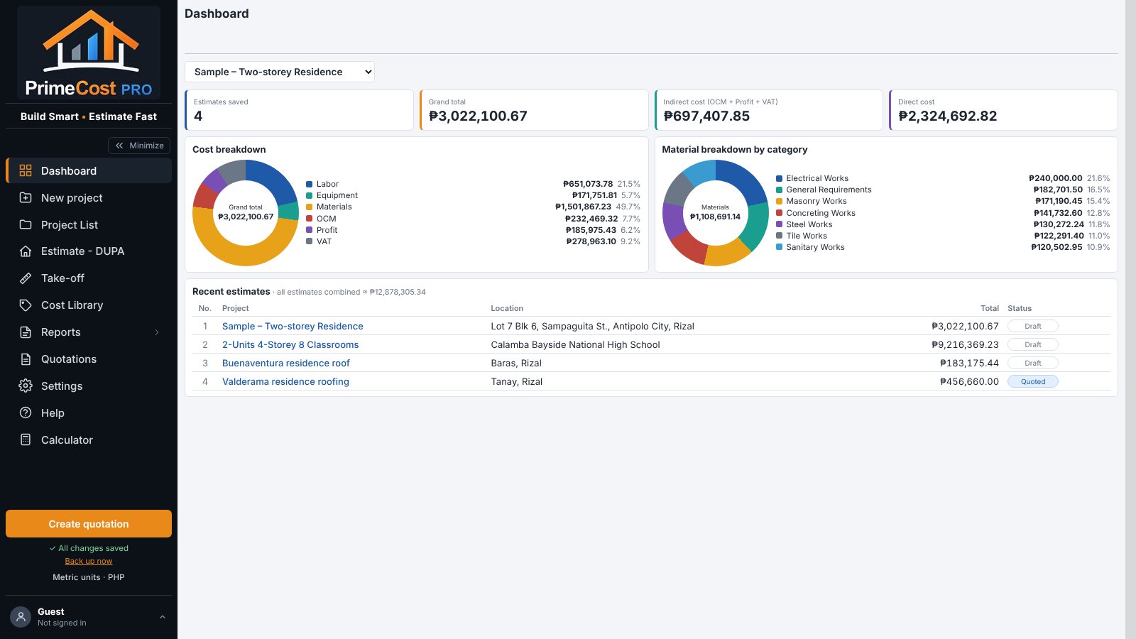The height and width of the screenshot is (639, 1136).
Task: Click the Help question mark icon
Action: click(x=26, y=413)
